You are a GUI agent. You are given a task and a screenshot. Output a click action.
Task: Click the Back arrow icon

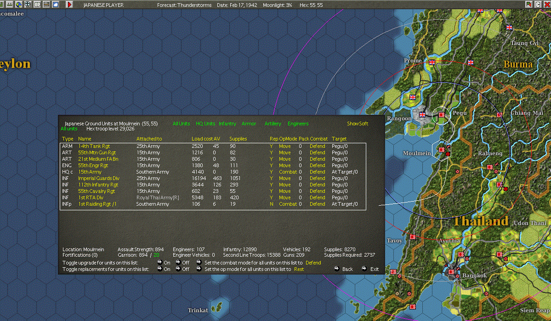pyautogui.click(x=337, y=269)
